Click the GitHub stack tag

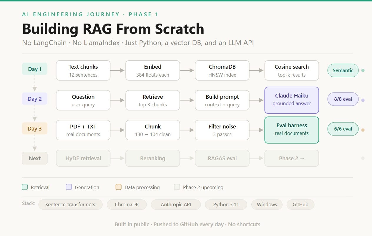pos(300,204)
